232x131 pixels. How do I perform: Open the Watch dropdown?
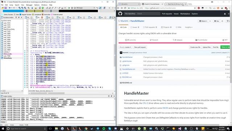[203, 21]
